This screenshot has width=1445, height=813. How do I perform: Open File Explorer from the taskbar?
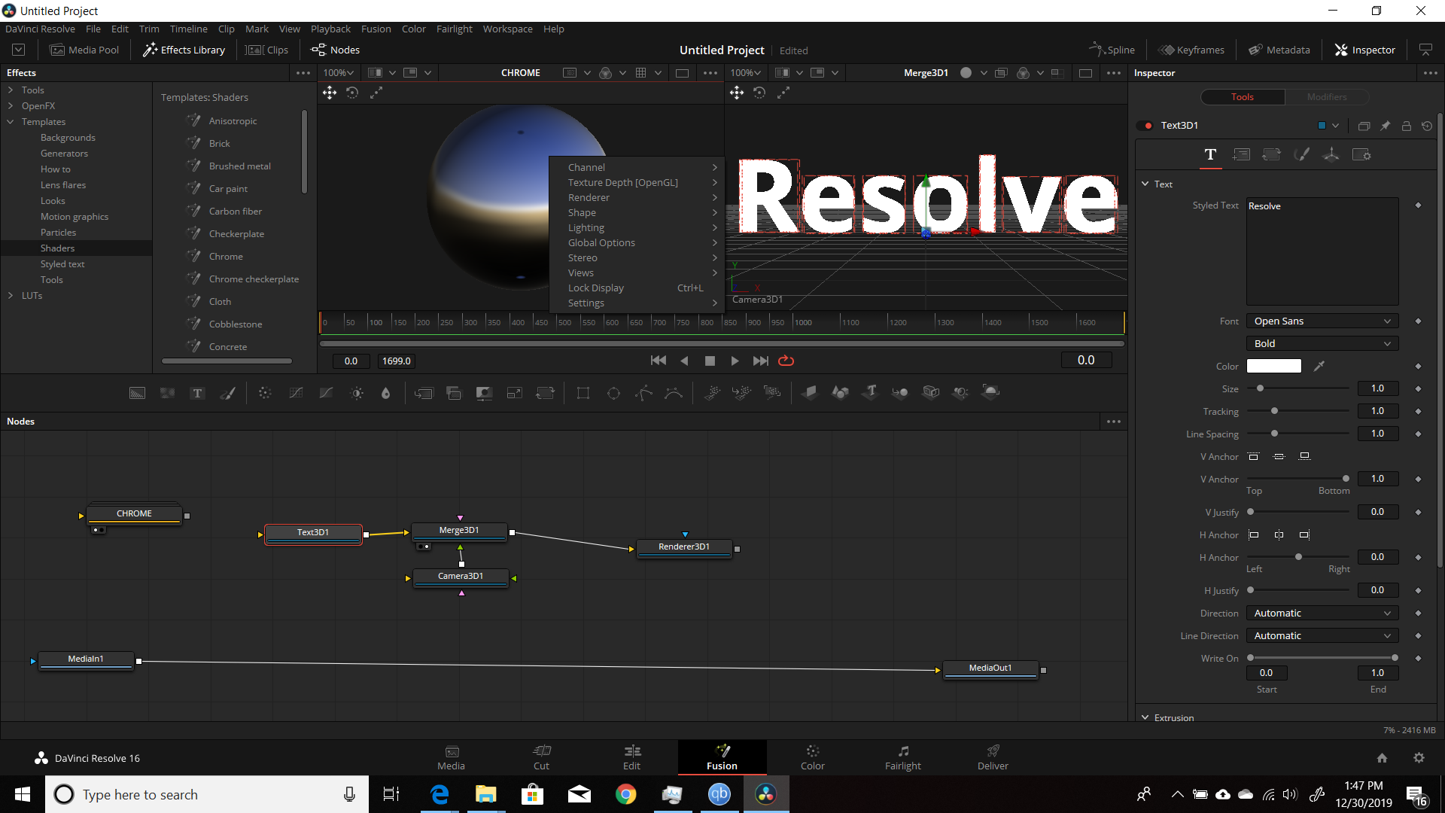[x=485, y=794]
